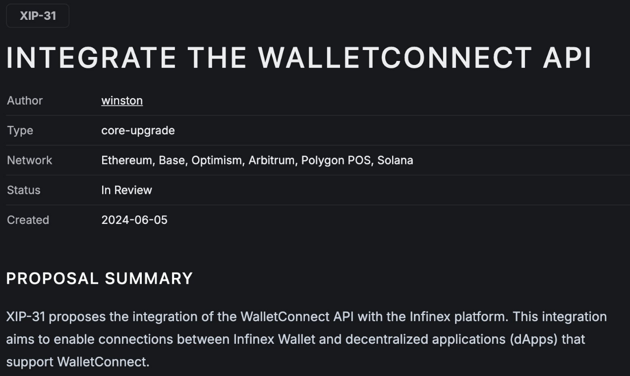Screen dimensions: 630x376
Task: Click the Created field label
Action: coord(28,219)
